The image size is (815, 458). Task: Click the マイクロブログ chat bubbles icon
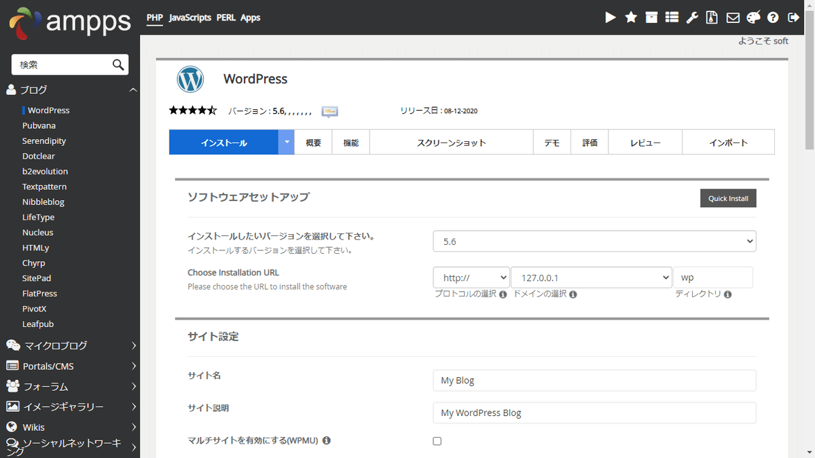click(13, 345)
